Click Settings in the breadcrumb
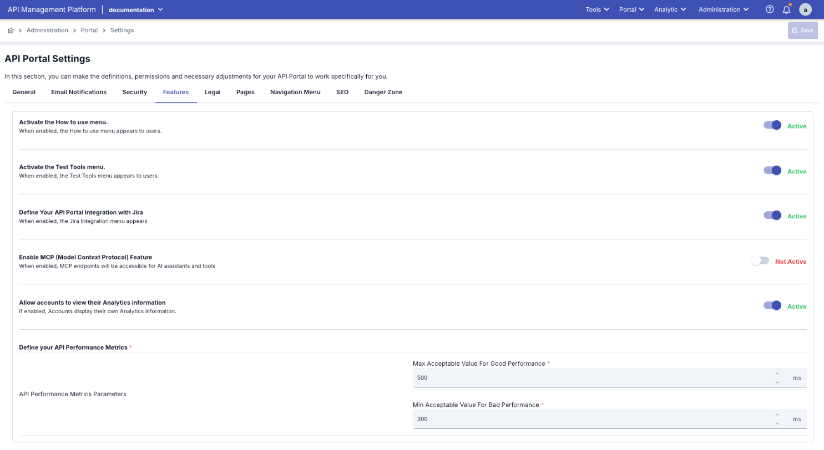Screen dimensions: 824x450 click(x=122, y=30)
